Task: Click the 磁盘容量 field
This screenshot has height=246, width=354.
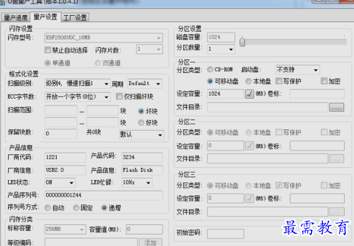Action: click(221, 37)
